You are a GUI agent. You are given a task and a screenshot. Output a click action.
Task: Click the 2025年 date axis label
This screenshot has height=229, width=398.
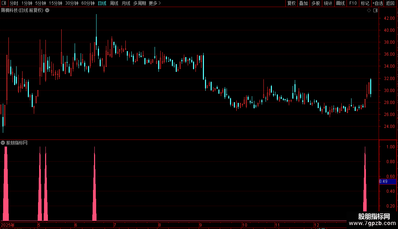click(x=8, y=225)
